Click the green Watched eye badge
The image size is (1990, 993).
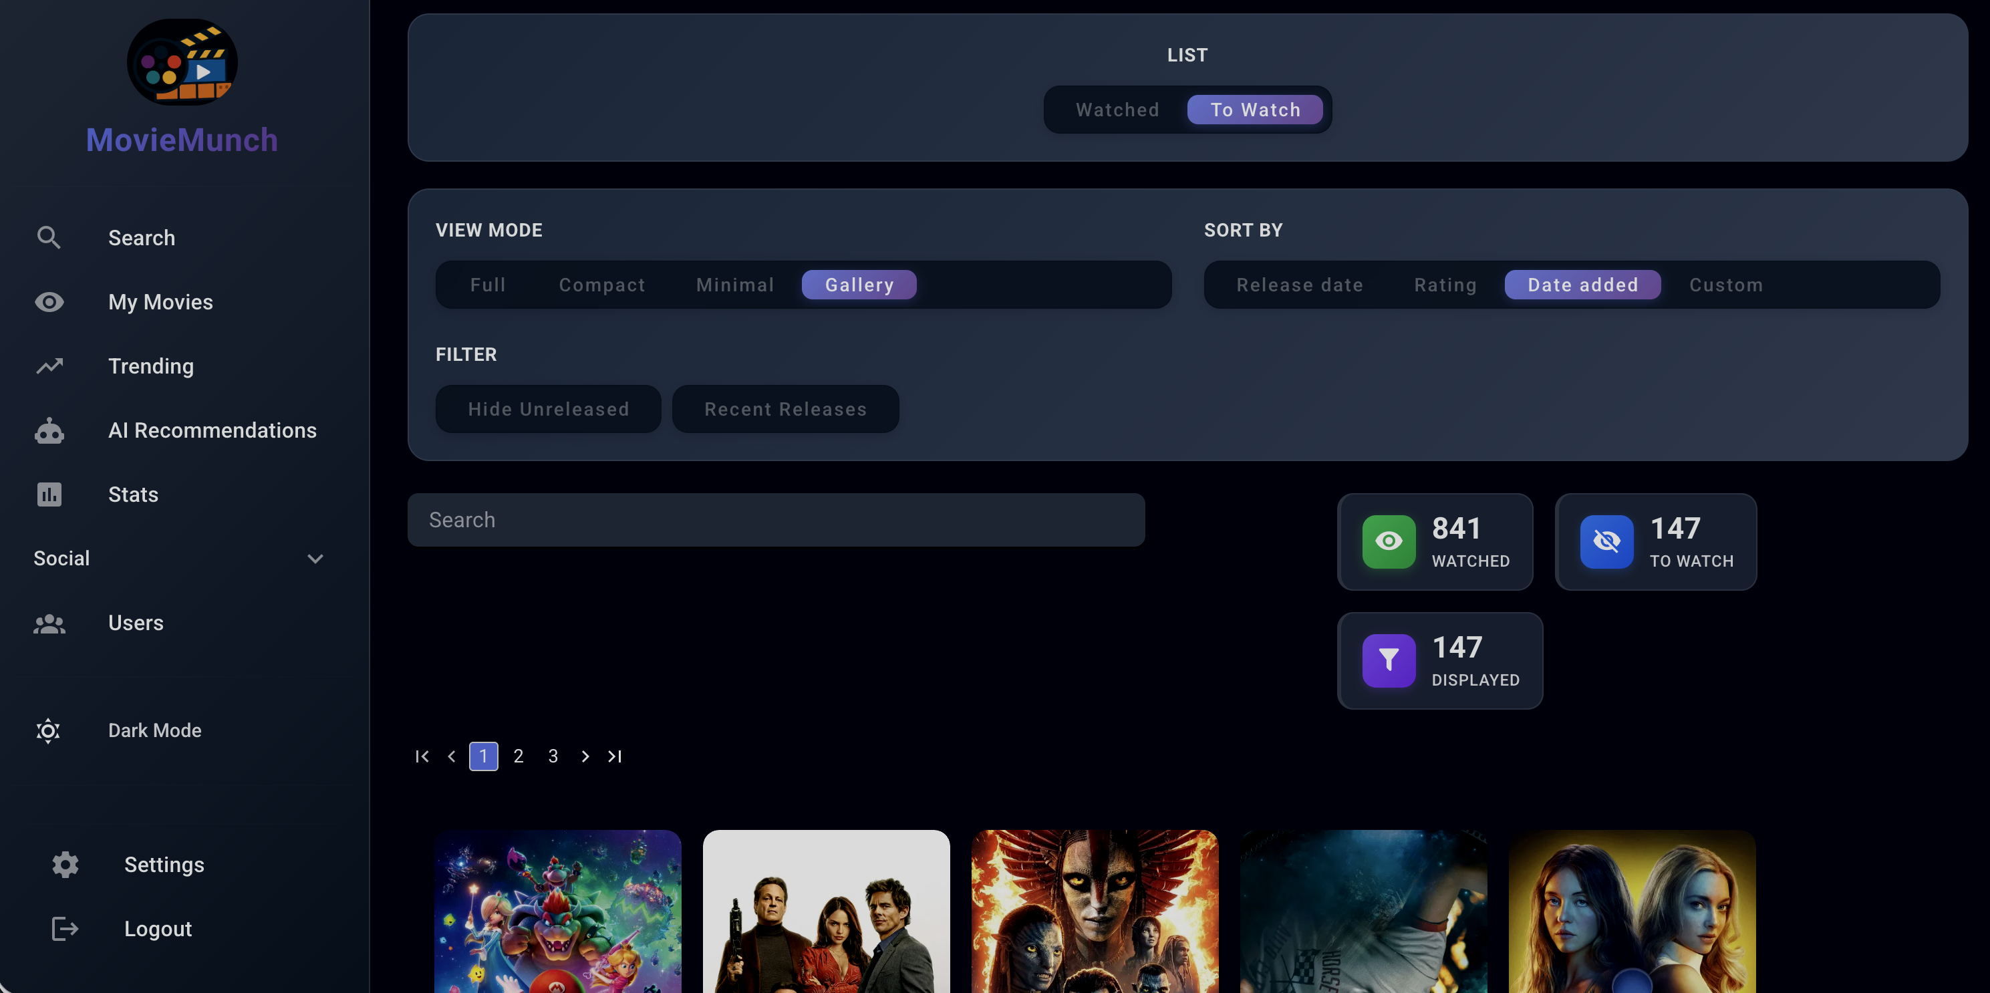coord(1389,541)
